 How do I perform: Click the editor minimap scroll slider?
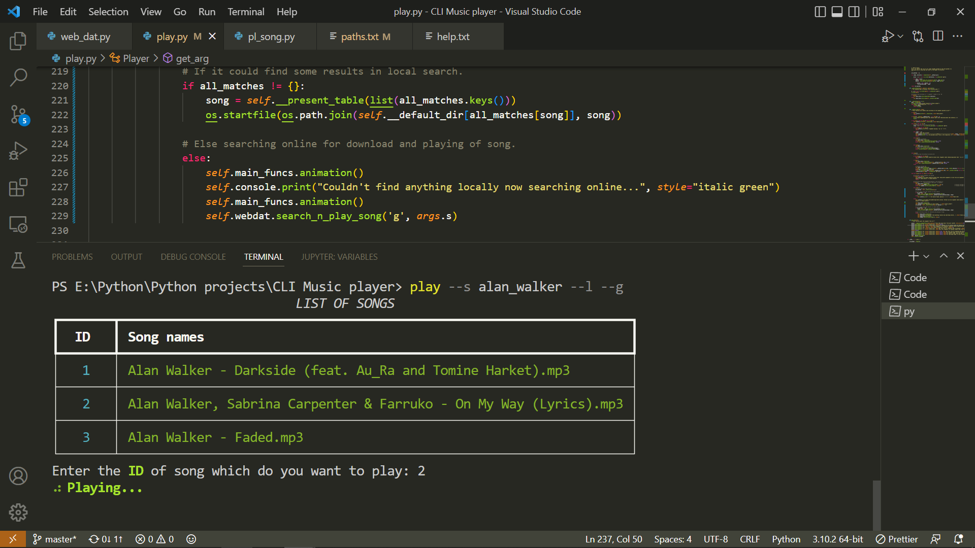[969, 211]
